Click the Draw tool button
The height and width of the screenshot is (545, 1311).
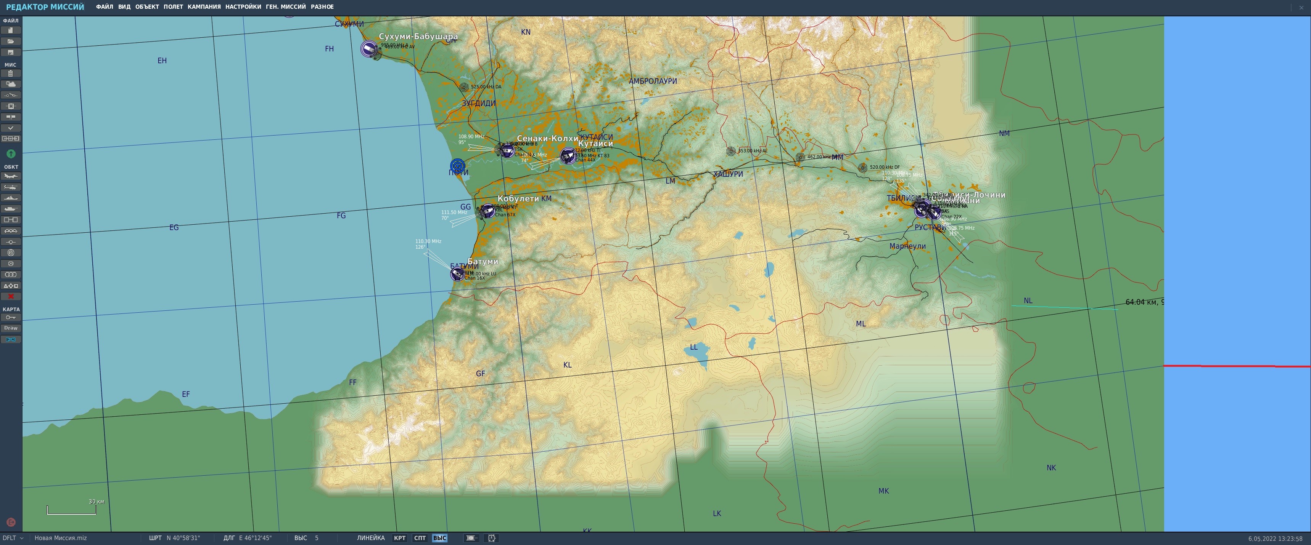click(x=11, y=328)
